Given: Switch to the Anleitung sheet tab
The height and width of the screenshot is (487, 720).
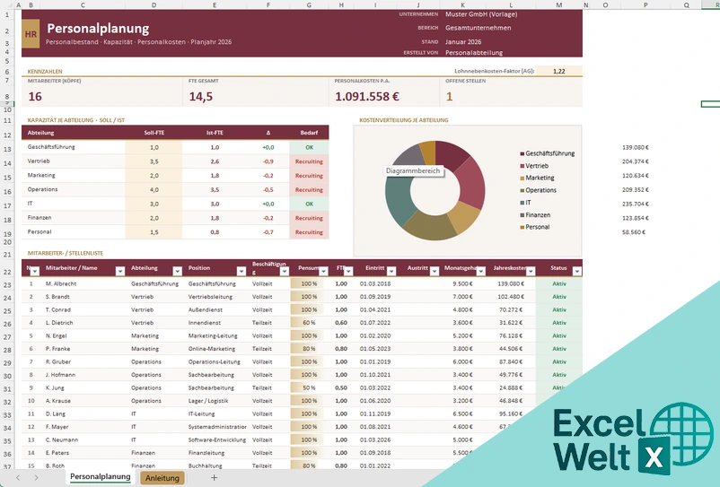Looking at the screenshot, I should point(162,478).
